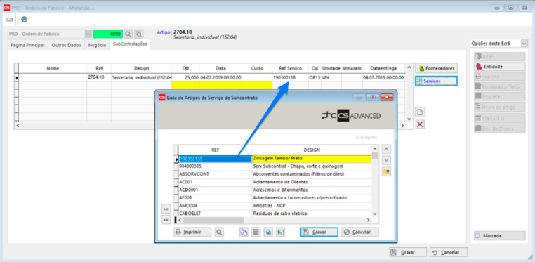
Task: Toggle the Marcada checkbox button
Action: click(x=499, y=236)
